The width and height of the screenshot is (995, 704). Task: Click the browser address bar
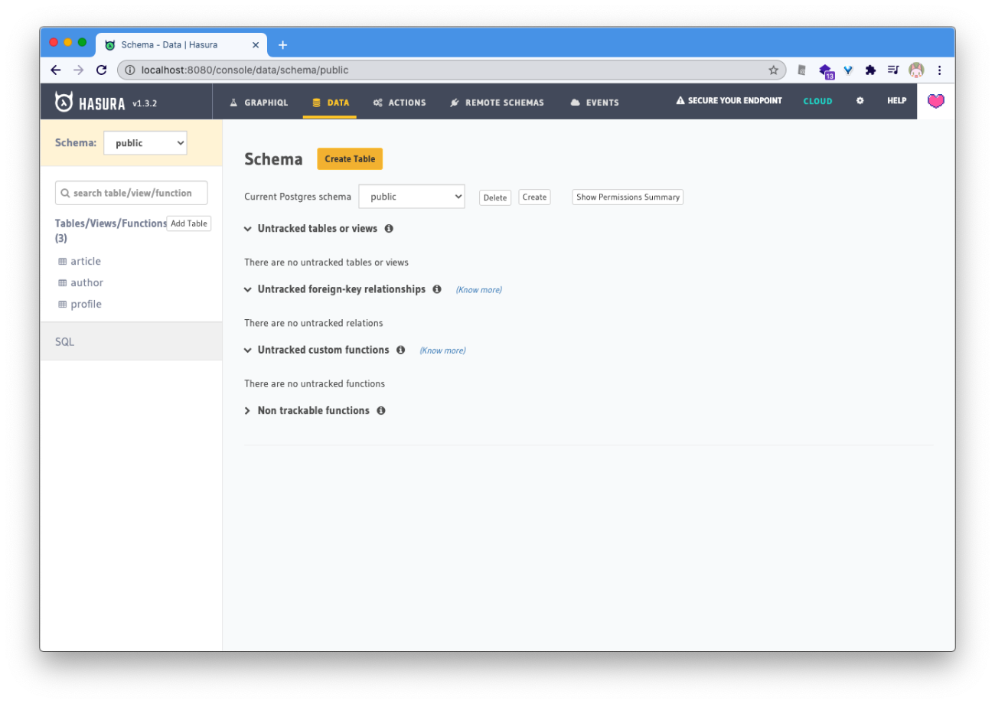pyautogui.click(x=452, y=70)
